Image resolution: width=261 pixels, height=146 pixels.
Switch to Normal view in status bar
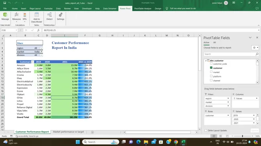(x=214, y=136)
